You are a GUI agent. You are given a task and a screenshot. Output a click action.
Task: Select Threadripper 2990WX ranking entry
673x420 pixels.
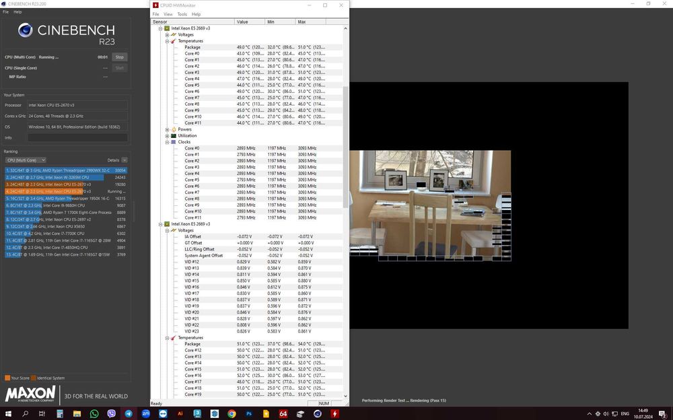[66, 170]
